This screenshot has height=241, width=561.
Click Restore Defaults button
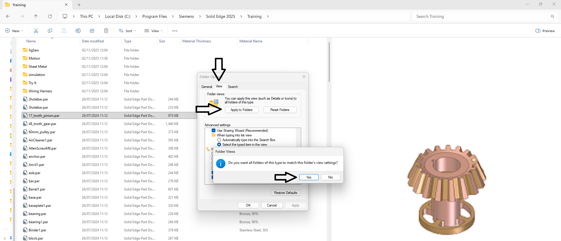coord(286,193)
